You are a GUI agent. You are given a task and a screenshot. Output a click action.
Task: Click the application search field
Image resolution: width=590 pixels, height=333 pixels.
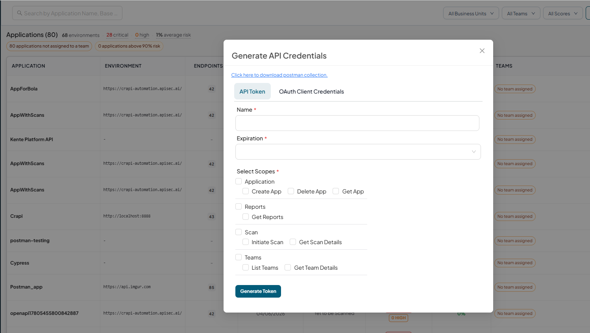(x=67, y=13)
